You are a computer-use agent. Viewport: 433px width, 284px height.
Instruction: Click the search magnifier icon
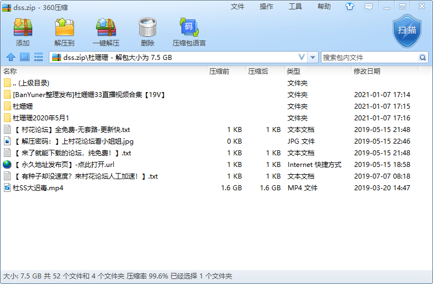pyautogui.click(x=422, y=57)
